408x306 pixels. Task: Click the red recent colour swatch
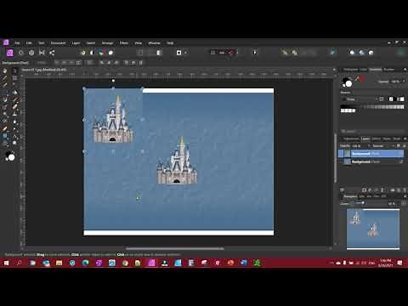(362, 78)
